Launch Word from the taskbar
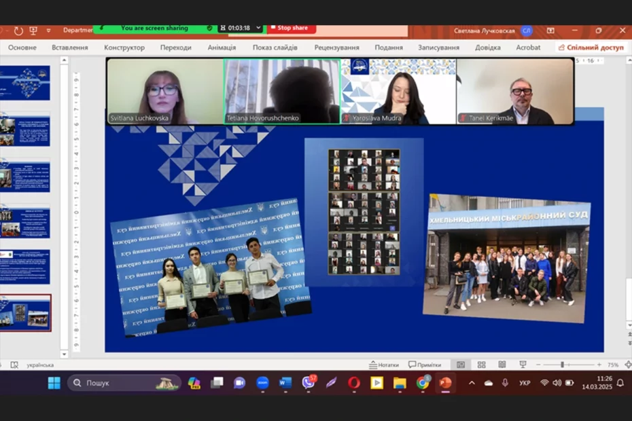 (285, 383)
